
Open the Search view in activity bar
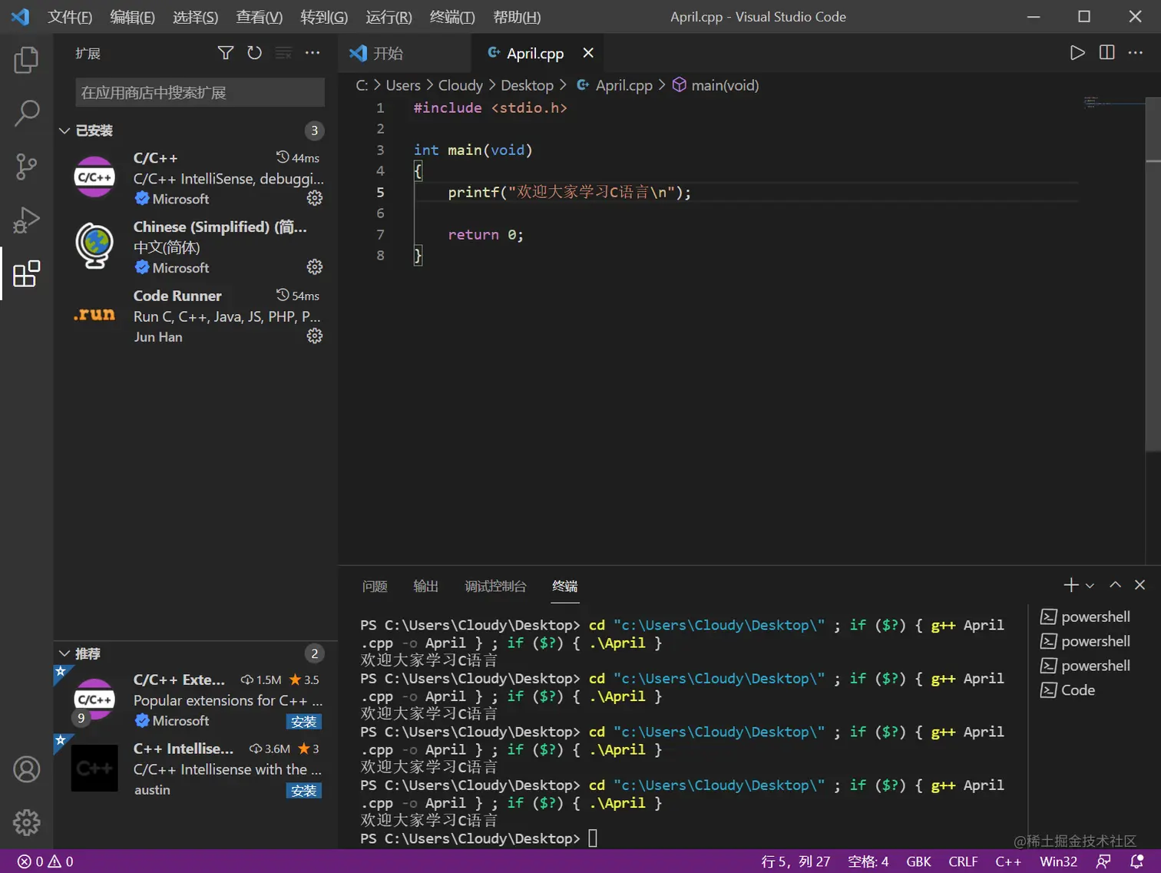26,113
